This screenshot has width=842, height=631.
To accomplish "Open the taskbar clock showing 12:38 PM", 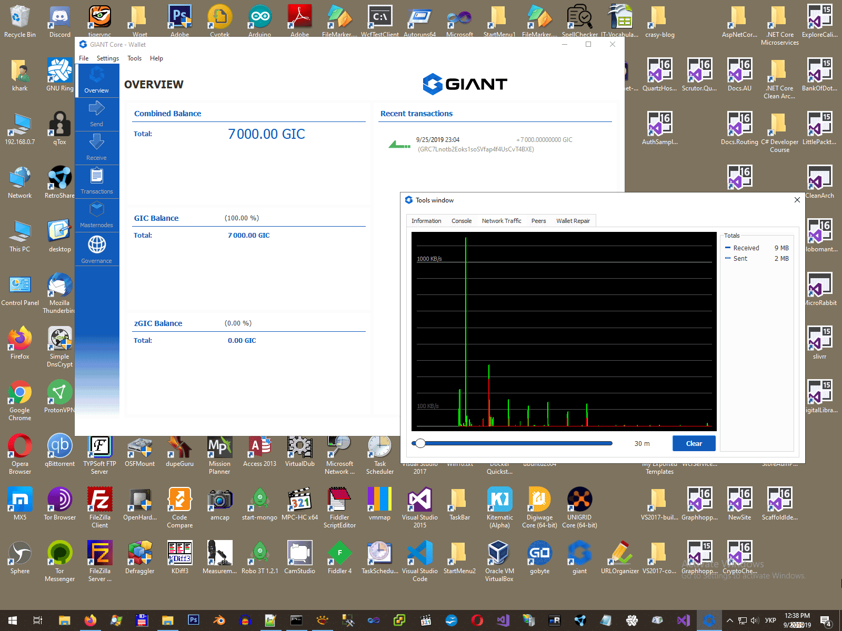I will [797, 620].
